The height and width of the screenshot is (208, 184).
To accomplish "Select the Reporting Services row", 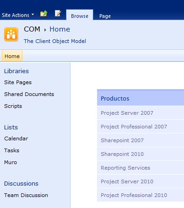I will click(141, 168).
